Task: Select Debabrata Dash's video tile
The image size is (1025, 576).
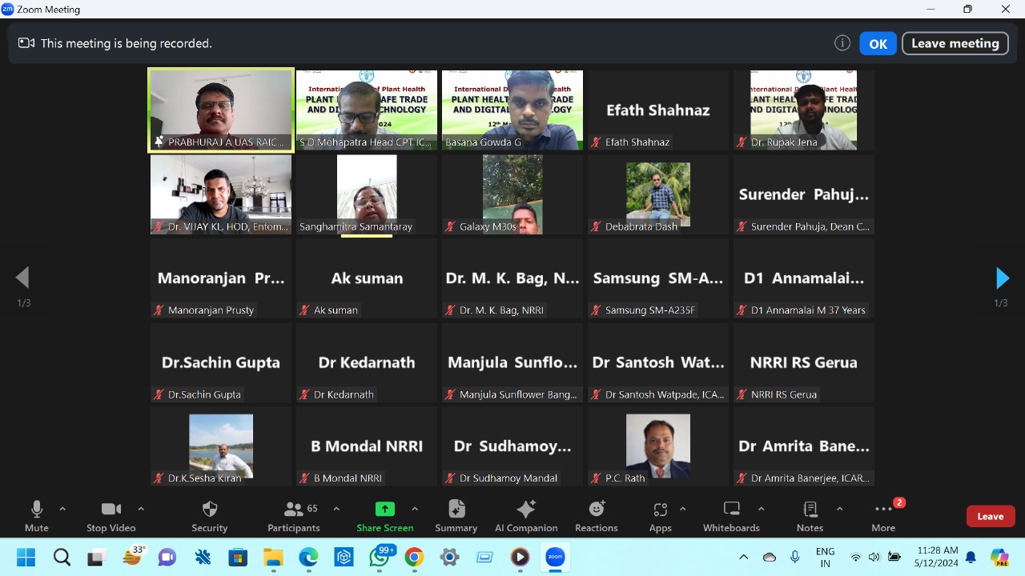Action: [x=658, y=194]
